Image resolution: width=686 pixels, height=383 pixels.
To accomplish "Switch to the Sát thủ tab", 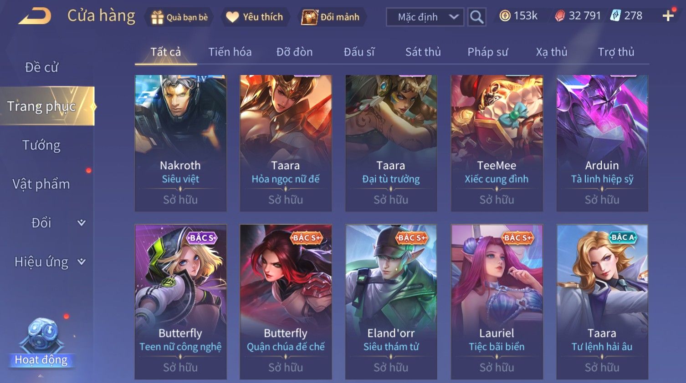I will (x=423, y=52).
